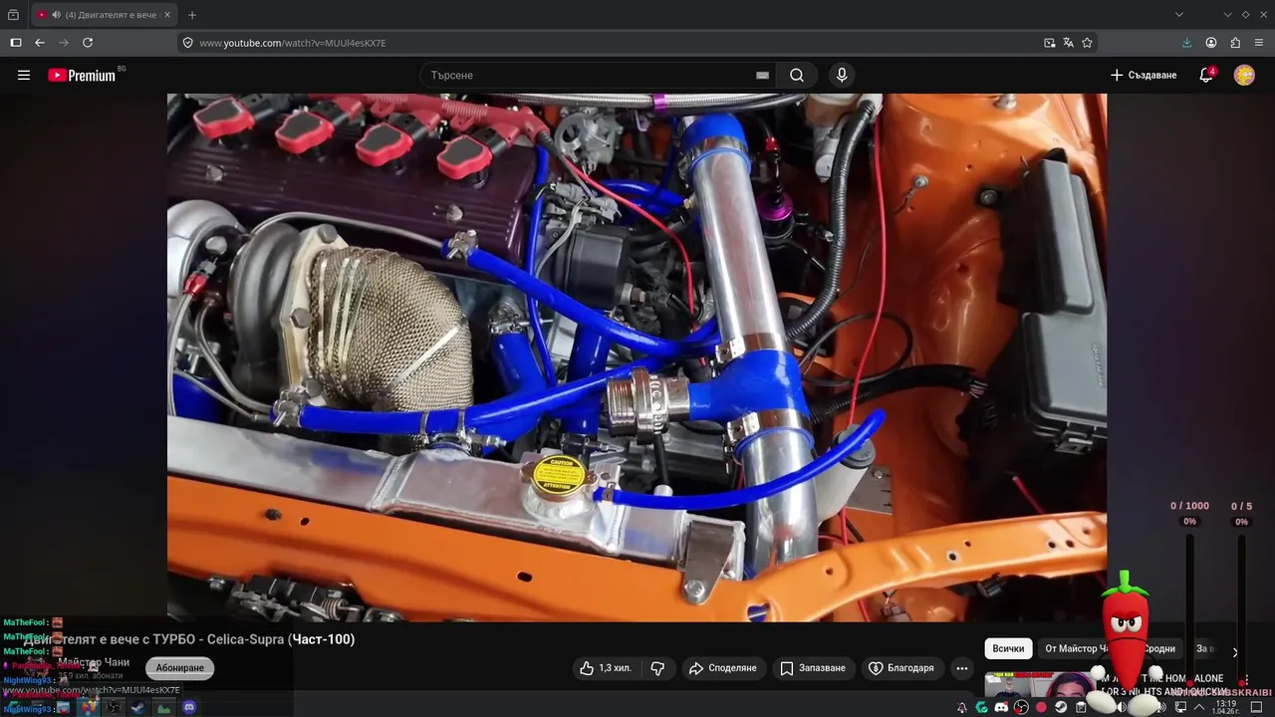Open picture-in-picture from address bar
The width and height of the screenshot is (1275, 717).
tap(1049, 43)
